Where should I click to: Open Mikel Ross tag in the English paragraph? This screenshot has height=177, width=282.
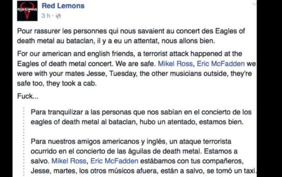[x=175, y=64]
